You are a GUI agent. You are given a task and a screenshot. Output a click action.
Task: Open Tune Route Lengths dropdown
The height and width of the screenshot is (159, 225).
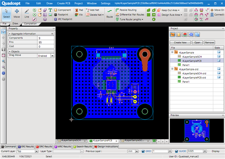pos(142,19)
